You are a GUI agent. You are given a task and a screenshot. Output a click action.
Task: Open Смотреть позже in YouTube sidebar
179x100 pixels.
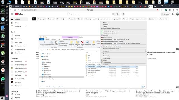click(19, 46)
